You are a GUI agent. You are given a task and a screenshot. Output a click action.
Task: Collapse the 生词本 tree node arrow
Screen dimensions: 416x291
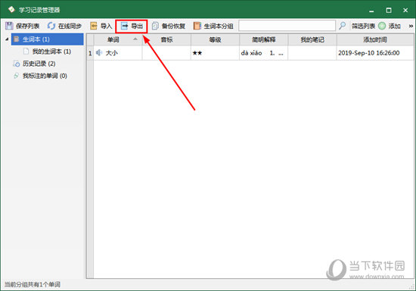[7, 39]
